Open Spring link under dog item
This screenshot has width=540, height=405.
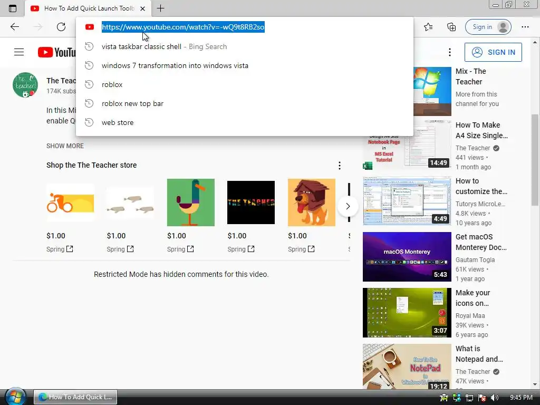coord(301,249)
